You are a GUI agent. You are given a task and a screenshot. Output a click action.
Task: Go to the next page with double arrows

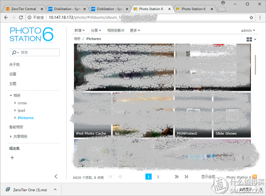coord(176,177)
